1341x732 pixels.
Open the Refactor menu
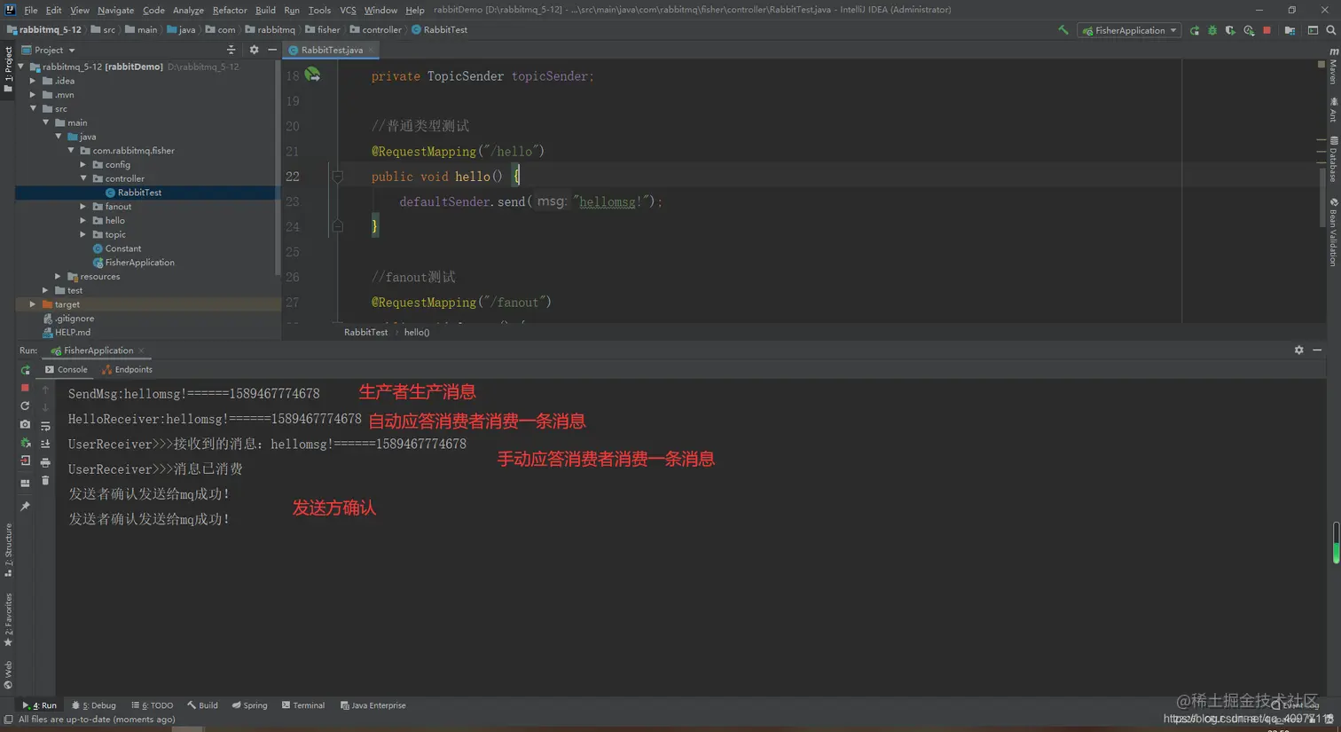[x=230, y=10]
